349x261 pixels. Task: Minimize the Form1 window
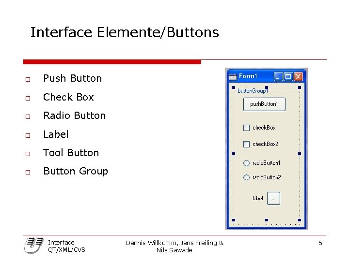(x=278, y=76)
